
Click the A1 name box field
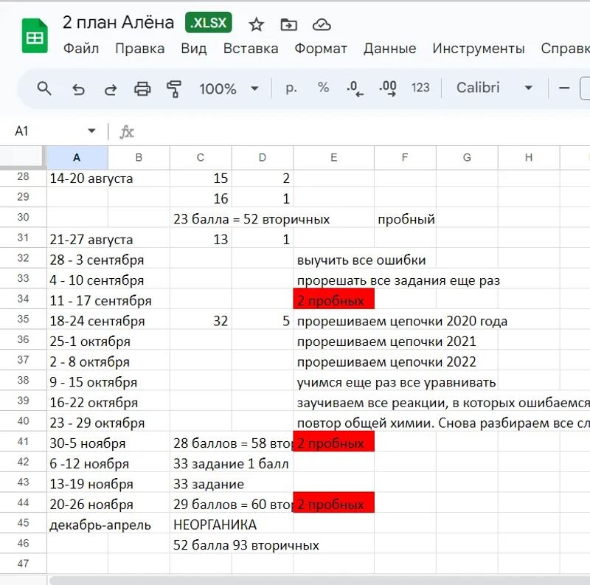click(x=48, y=131)
